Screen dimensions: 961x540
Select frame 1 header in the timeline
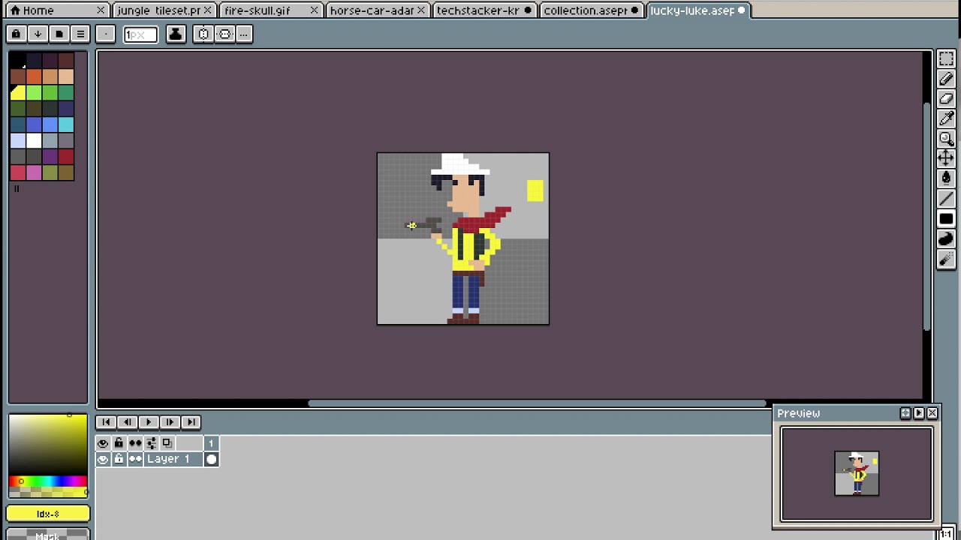click(212, 443)
